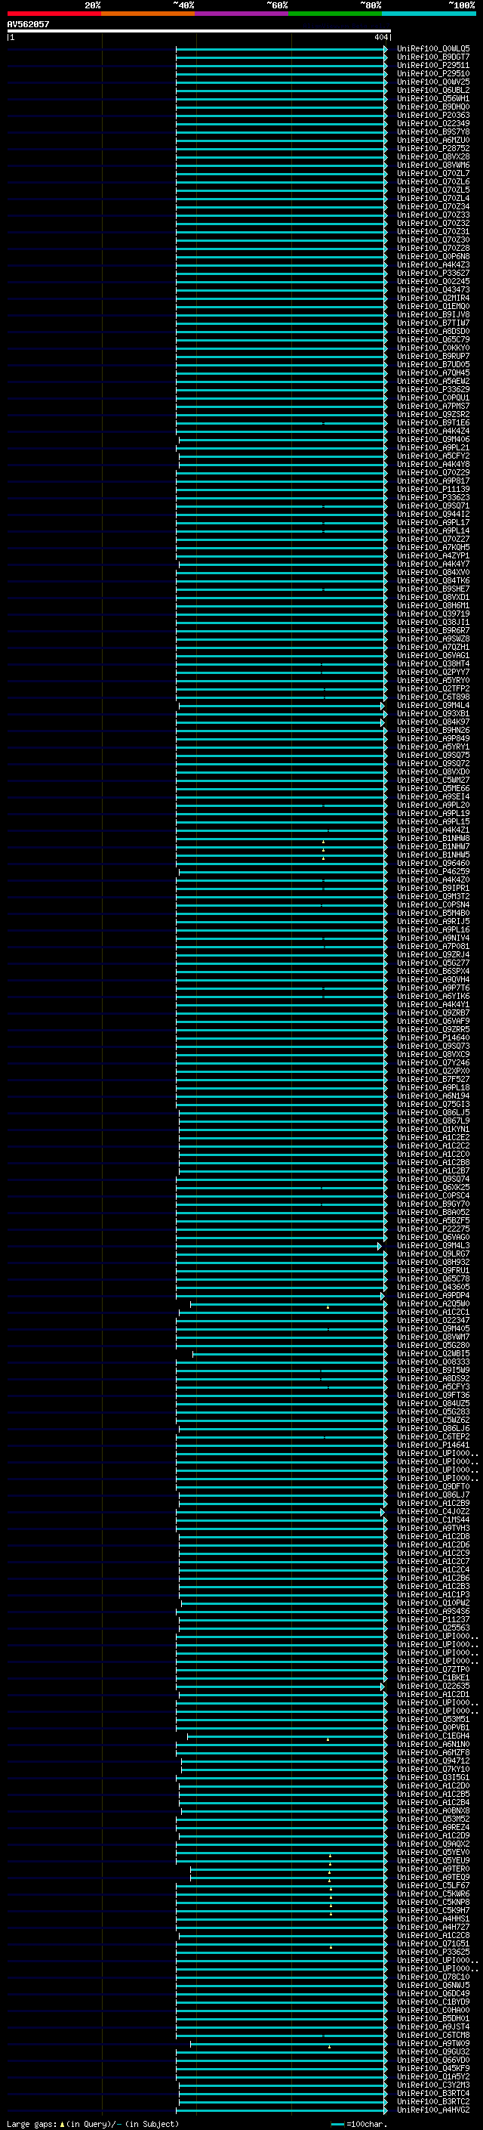Image resolution: width=483 pixels, height=2130 pixels.
Task: Select the UniRef100_P28752 row label
Action: [432, 148]
